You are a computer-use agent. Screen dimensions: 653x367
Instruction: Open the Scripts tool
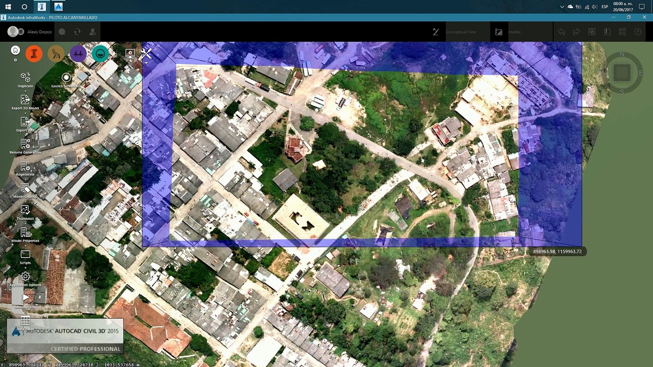pyautogui.click(x=25, y=257)
